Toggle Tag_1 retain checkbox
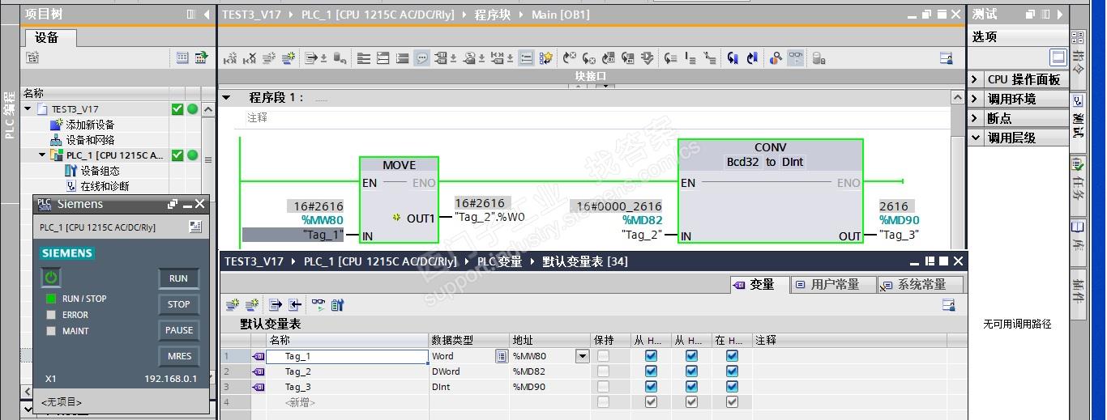Viewport: 1107px width, 420px height. pyautogui.click(x=603, y=356)
